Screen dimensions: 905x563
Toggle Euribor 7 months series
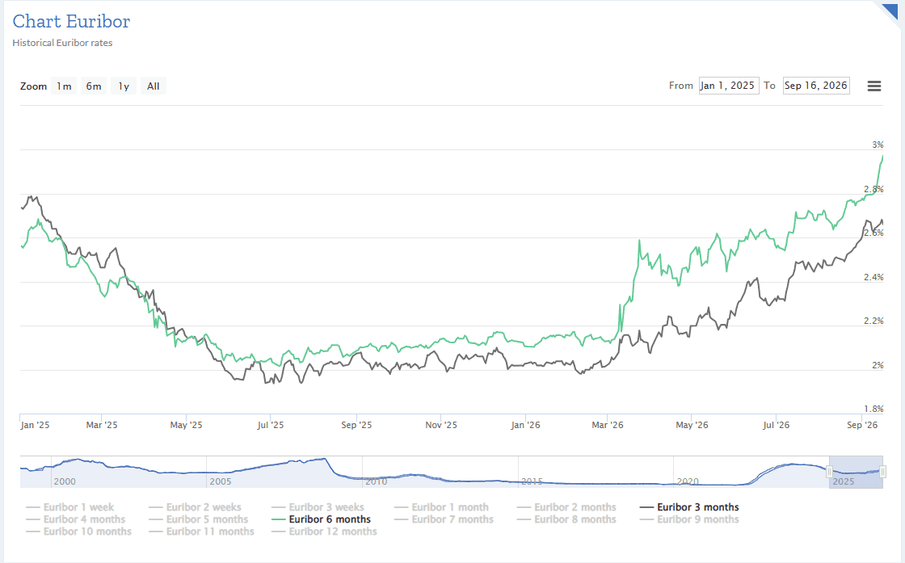point(444,519)
